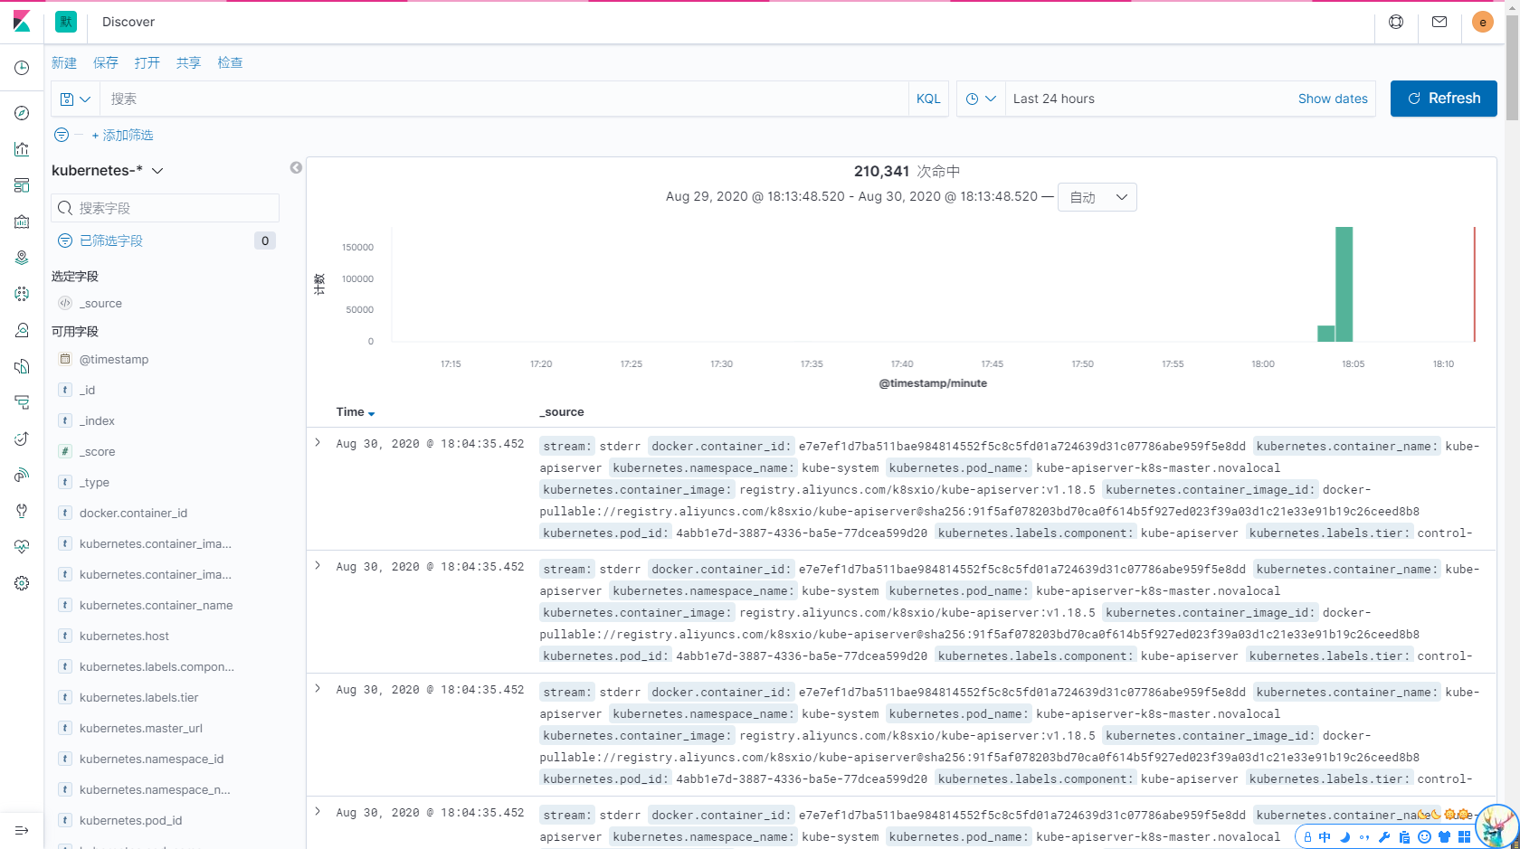Screen dimensions: 1520x849
Task: Open the quick time range dropdown
Action: [980, 99]
